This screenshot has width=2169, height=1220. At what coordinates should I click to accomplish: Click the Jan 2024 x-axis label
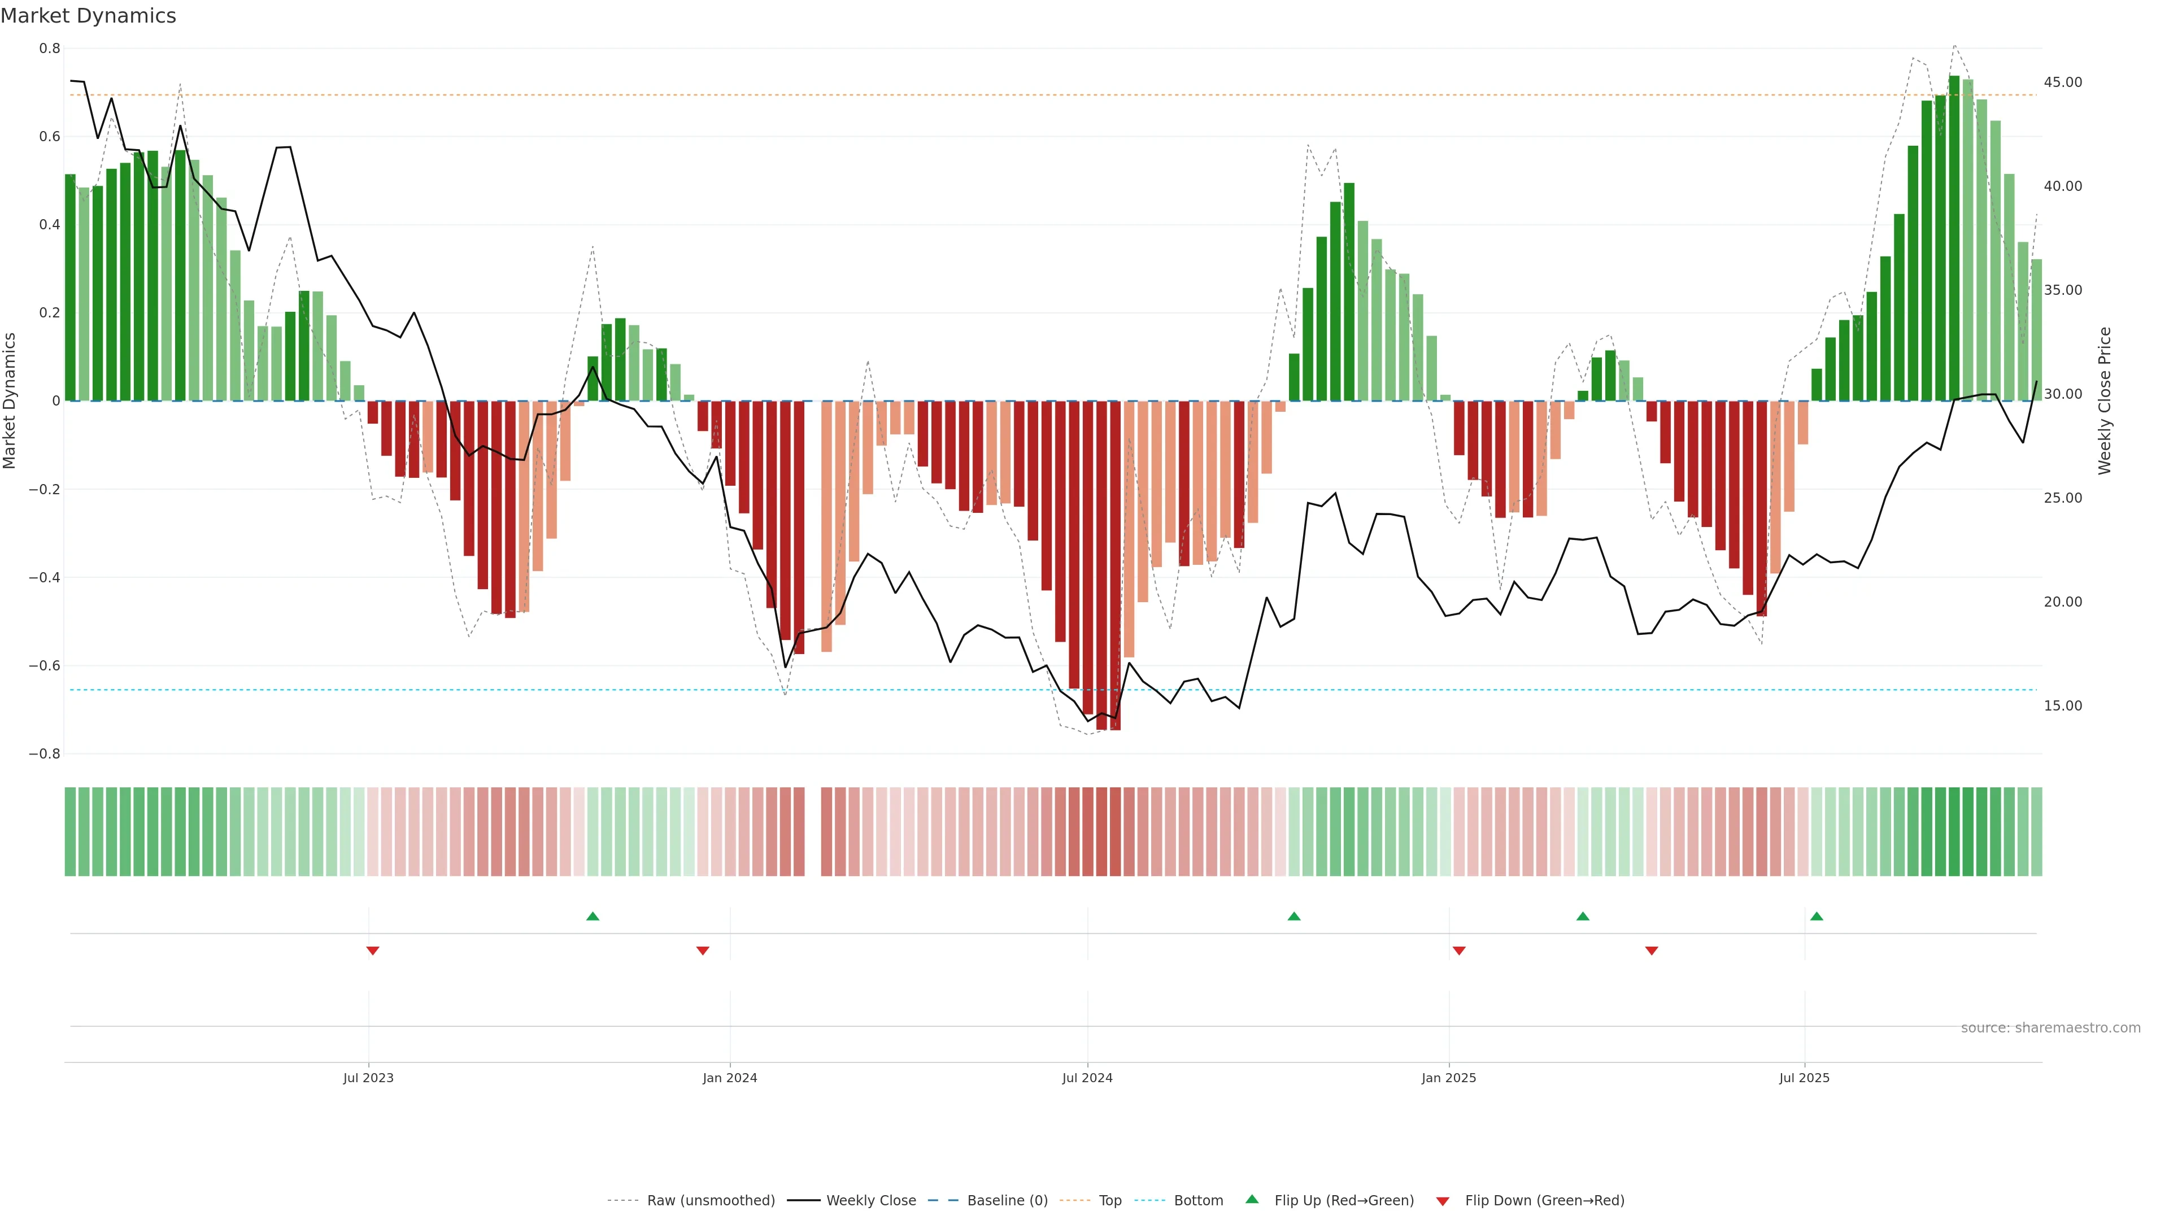point(730,1078)
